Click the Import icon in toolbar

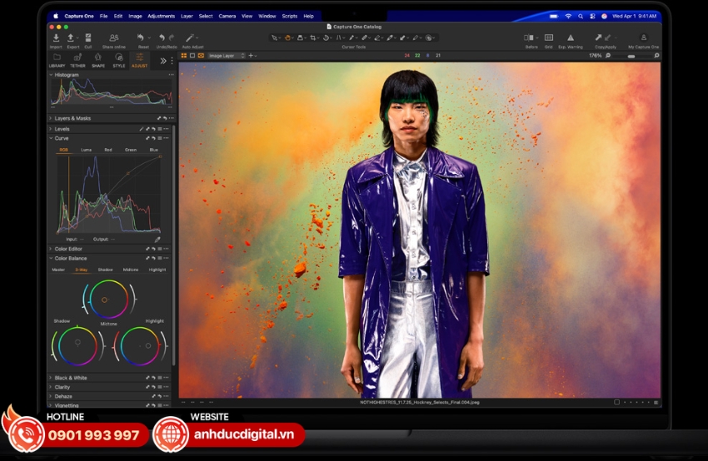click(56, 38)
